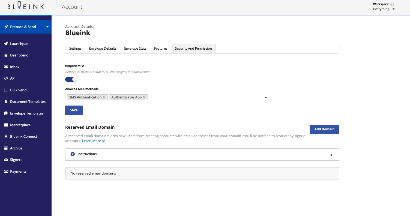The height and width of the screenshot is (216, 410).
Task: Click the paper plane Prepare & Send icon
Action: (6, 27)
